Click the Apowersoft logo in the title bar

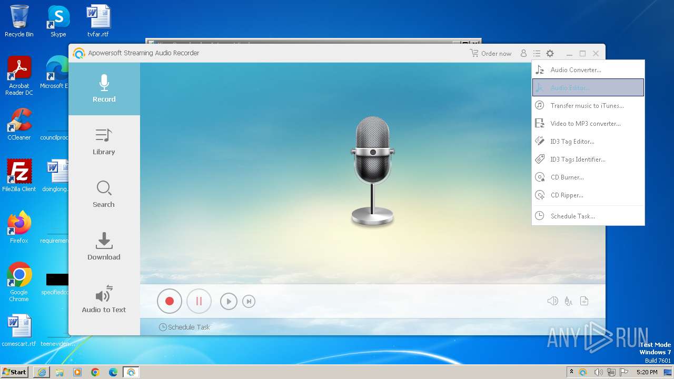coord(79,53)
